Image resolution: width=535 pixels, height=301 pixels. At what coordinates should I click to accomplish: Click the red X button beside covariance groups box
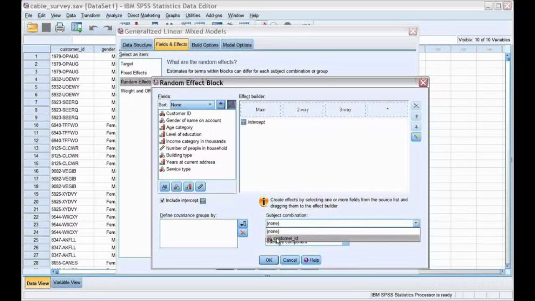click(243, 233)
